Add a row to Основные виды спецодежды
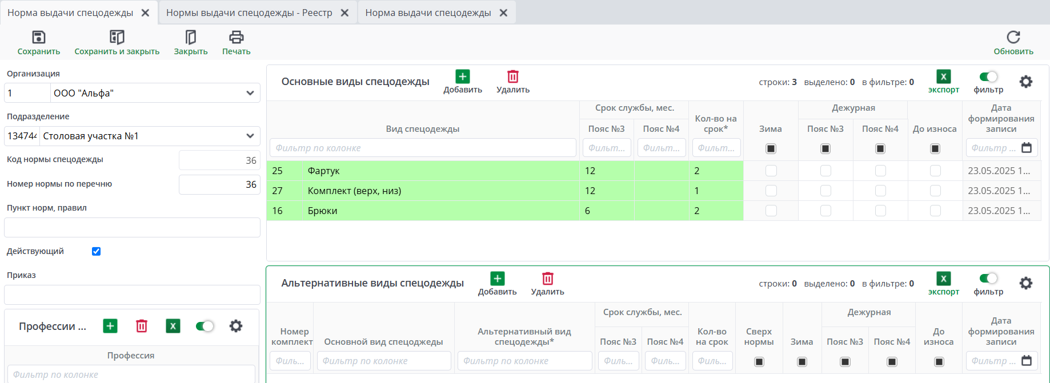This screenshot has width=1050, height=383. (462, 77)
